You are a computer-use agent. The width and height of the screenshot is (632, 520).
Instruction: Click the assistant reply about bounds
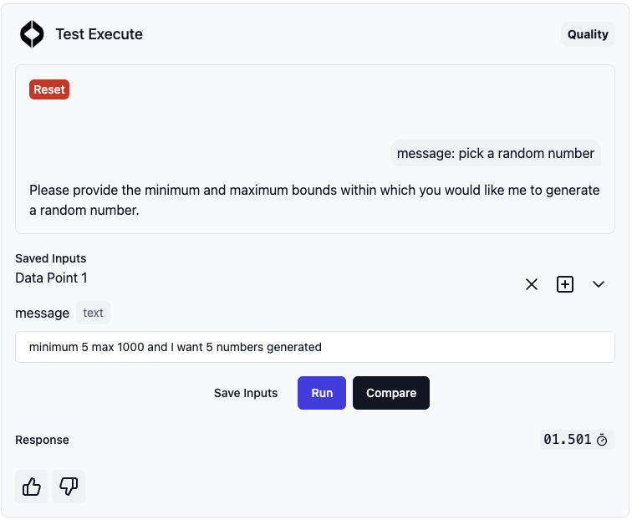coord(314,200)
